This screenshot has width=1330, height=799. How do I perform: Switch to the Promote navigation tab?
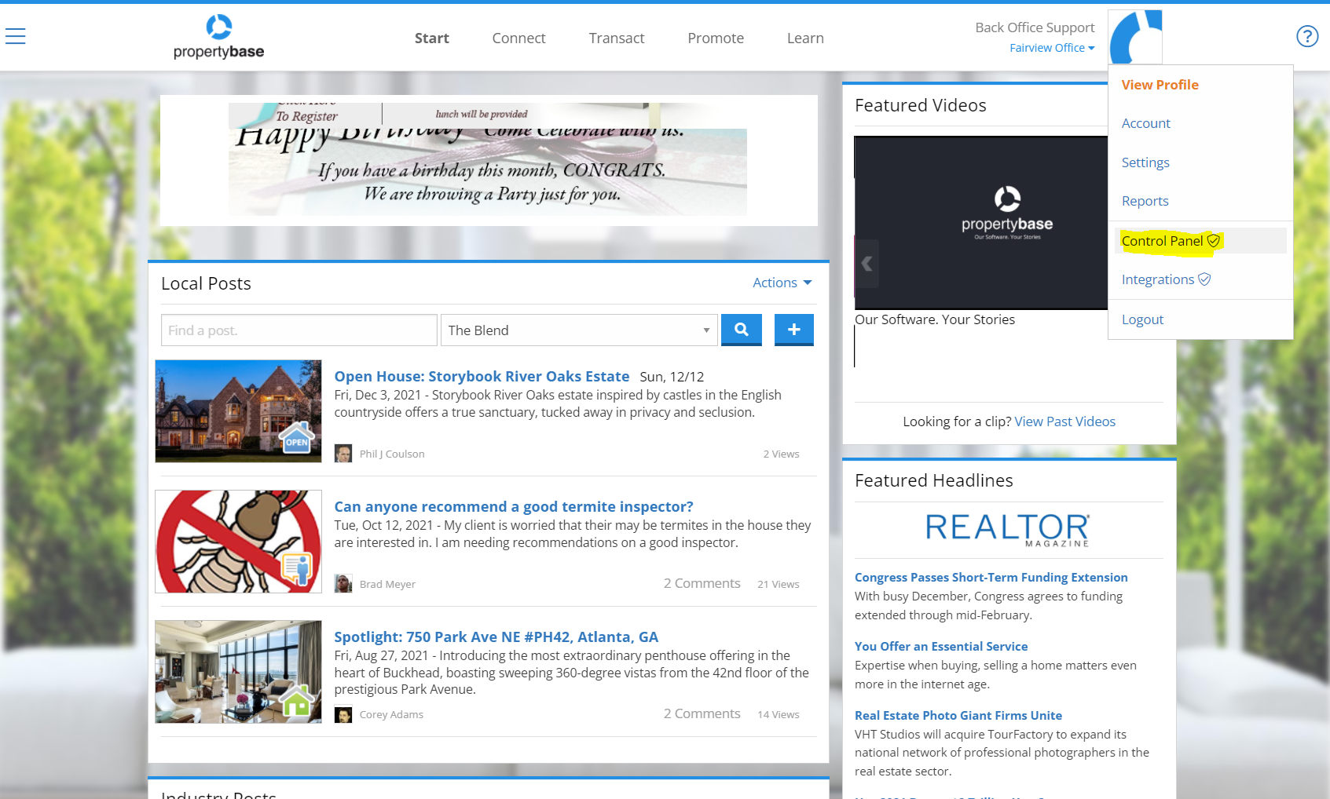(715, 38)
